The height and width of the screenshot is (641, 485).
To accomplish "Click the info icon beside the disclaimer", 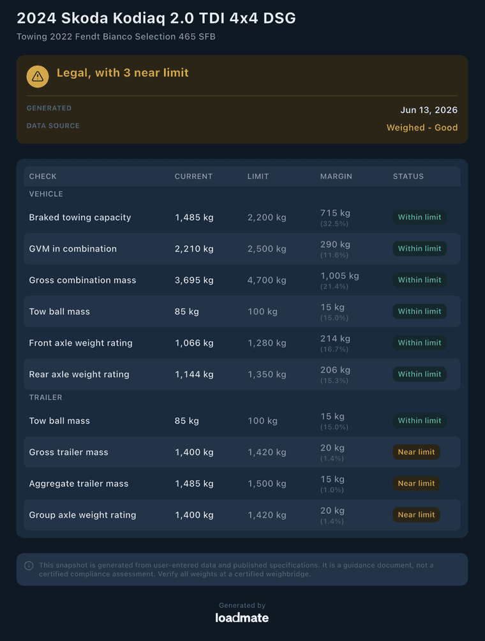I will point(29,566).
